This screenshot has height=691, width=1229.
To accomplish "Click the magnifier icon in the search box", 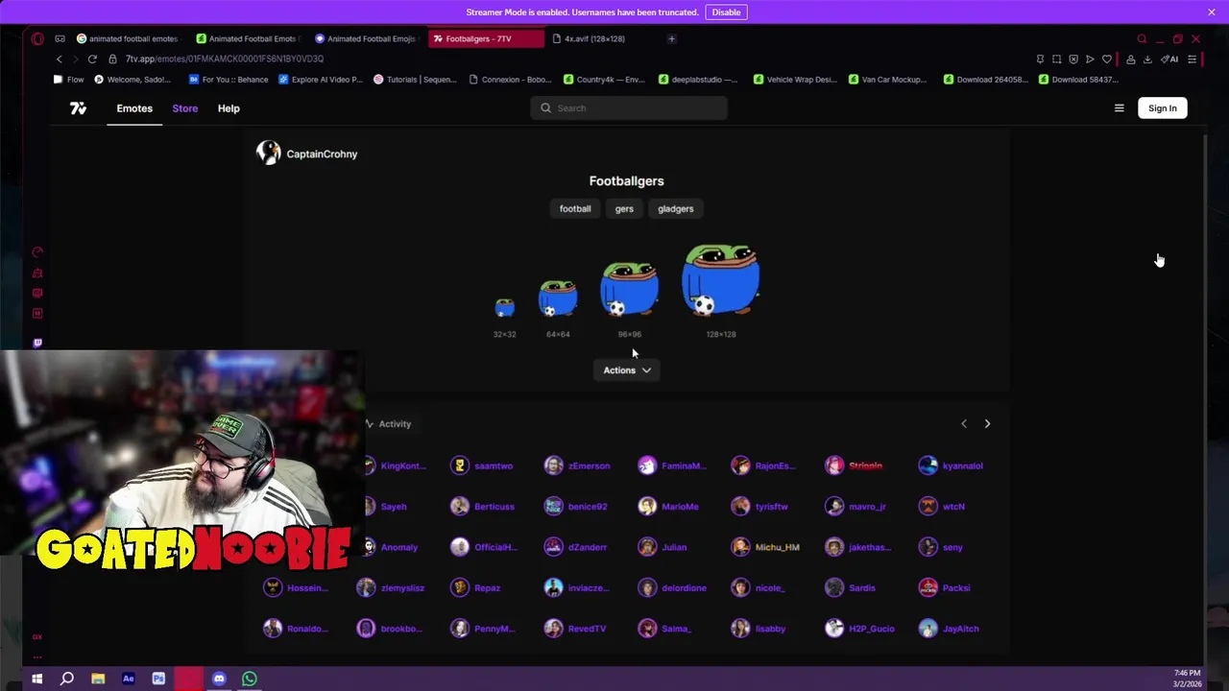I will pyautogui.click(x=546, y=107).
